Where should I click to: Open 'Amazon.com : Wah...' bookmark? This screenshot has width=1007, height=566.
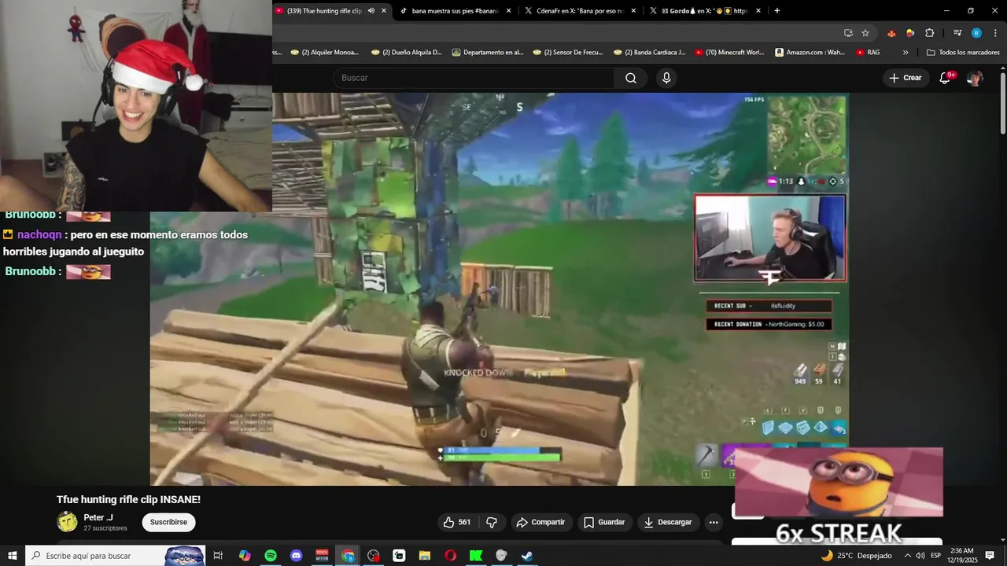tap(810, 53)
